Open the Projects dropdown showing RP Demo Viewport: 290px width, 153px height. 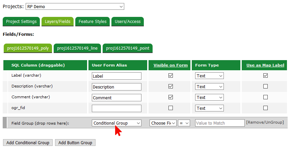tap(75, 7)
